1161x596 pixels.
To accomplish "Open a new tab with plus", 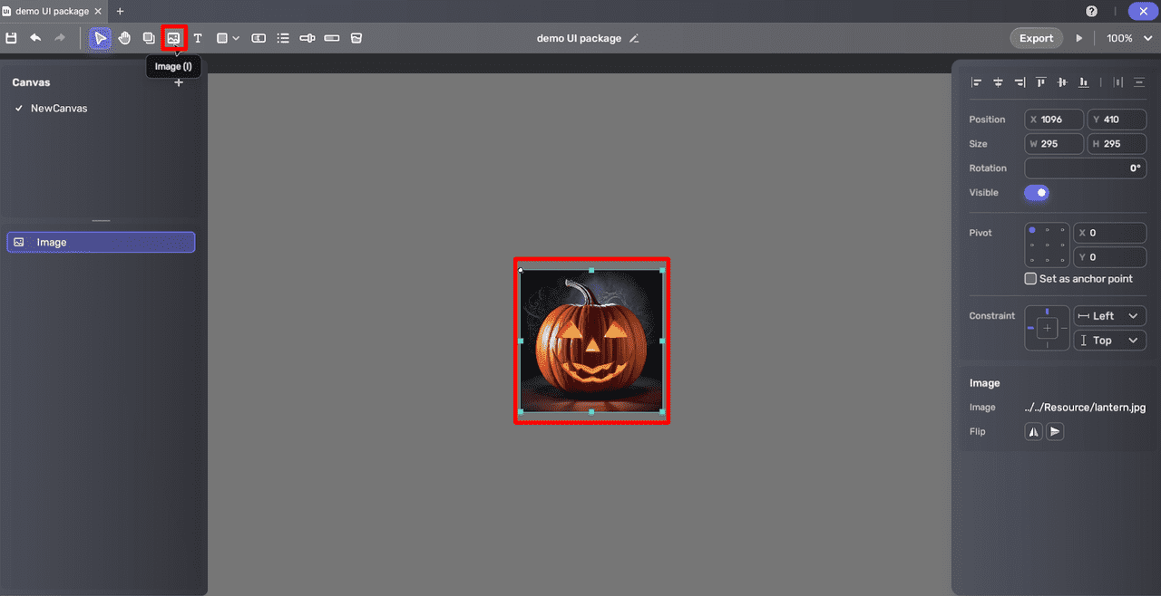I will point(120,11).
